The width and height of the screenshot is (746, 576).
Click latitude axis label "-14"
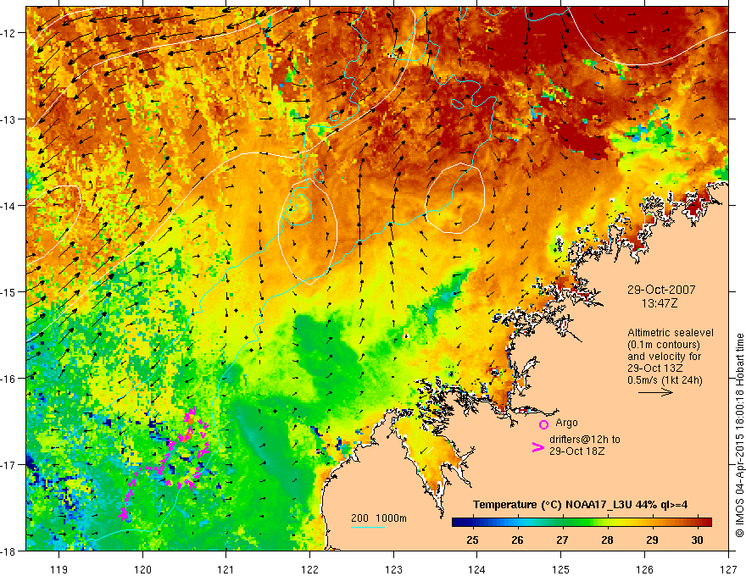point(9,206)
